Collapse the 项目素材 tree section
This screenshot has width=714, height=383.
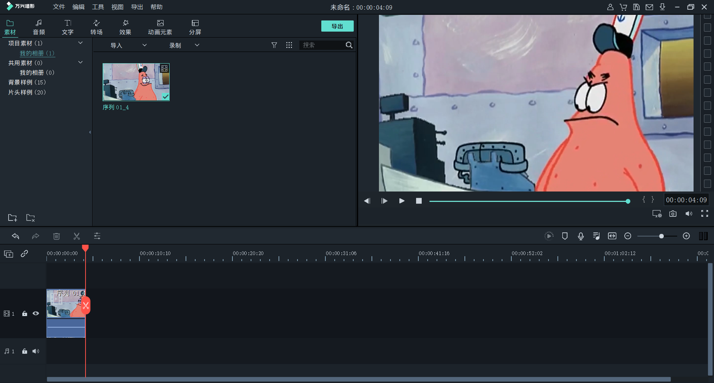click(x=80, y=43)
